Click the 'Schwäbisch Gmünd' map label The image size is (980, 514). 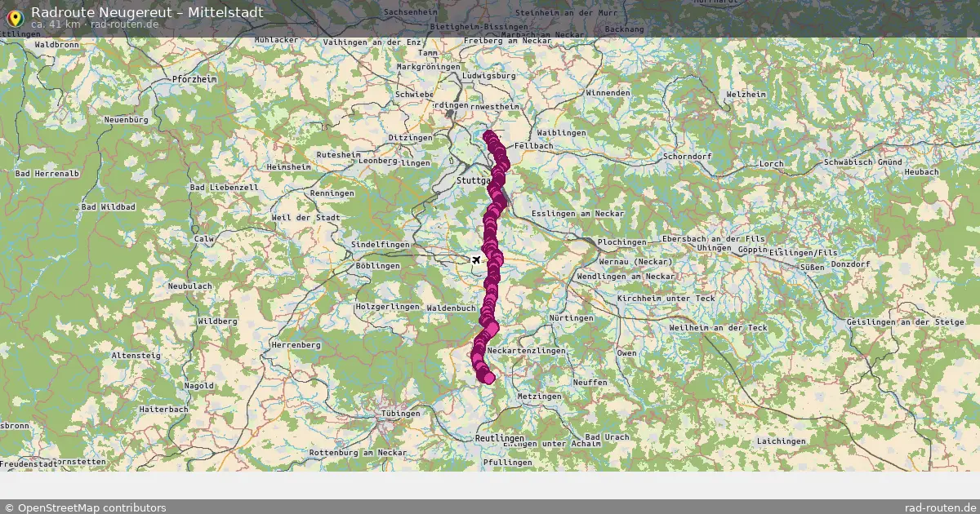pos(865,163)
